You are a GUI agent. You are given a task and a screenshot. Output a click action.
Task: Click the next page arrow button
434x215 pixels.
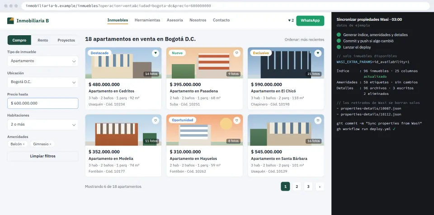(x=320, y=187)
